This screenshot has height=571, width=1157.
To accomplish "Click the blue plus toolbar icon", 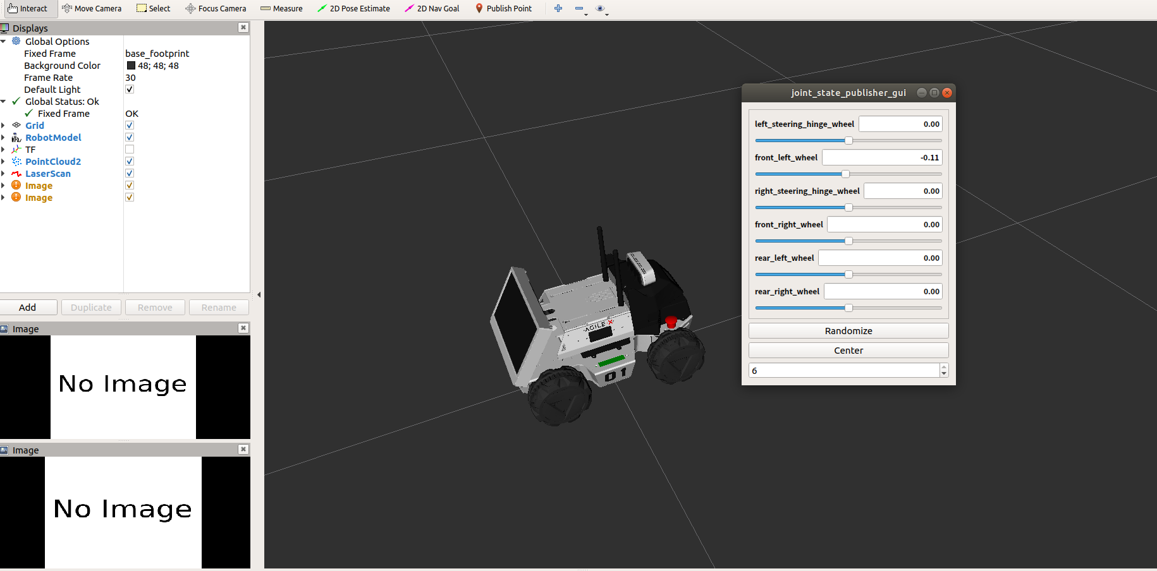I will tap(558, 9).
